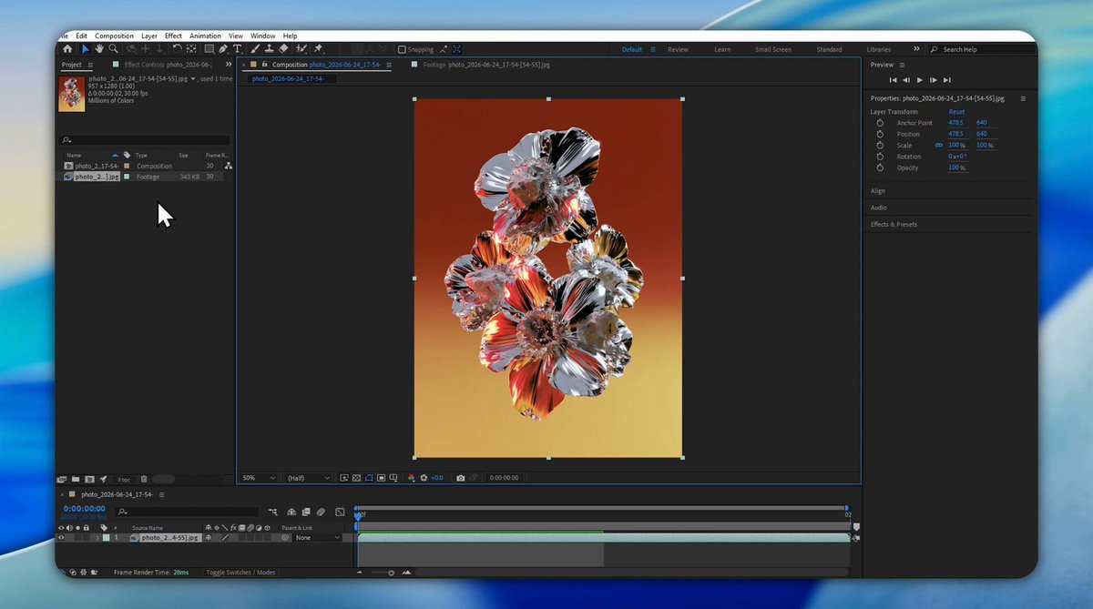
Task: Toggle the shy layers switch in timeline
Action: (x=291, y=512)
